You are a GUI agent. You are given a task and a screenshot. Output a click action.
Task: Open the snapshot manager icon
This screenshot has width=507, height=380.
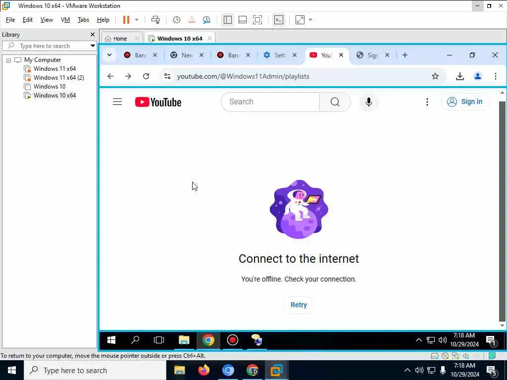pyautogui.click(x=206, y=20)
